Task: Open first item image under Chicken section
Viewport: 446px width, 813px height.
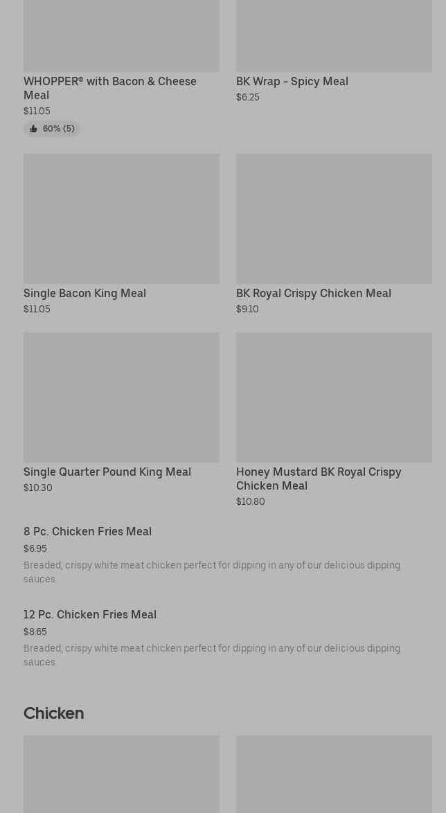Action: click(x=121, y=774)
